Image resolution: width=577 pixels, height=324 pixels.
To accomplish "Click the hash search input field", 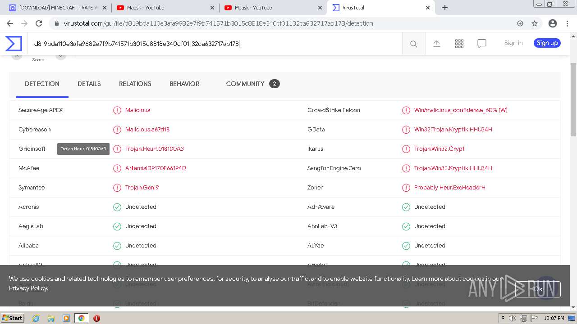I will point(215,44).
